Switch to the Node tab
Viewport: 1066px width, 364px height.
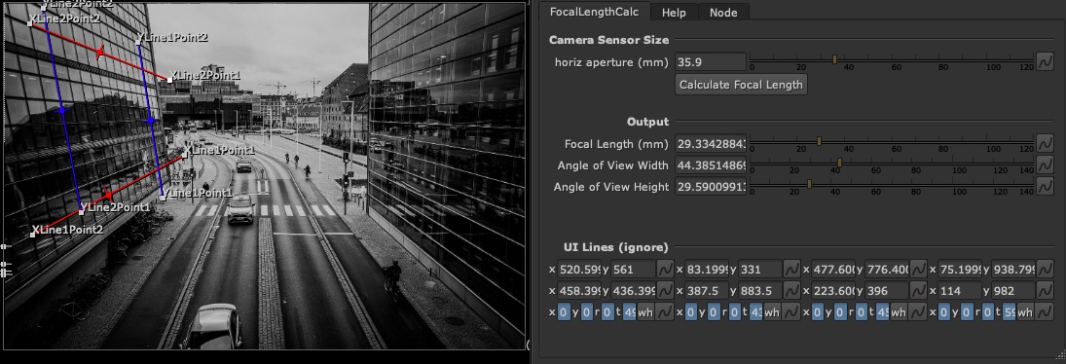(723, 13)
